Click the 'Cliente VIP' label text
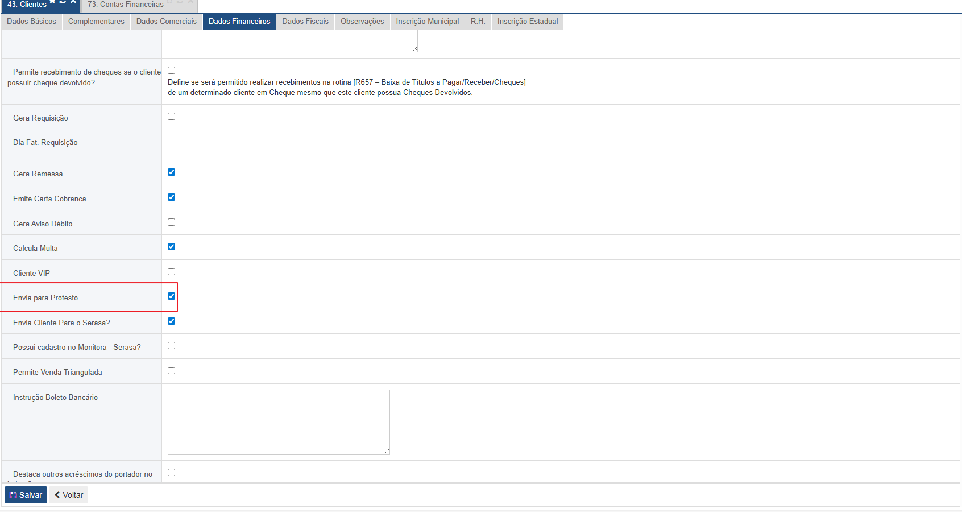Viewport: 962px width, 512px height. 32,274
